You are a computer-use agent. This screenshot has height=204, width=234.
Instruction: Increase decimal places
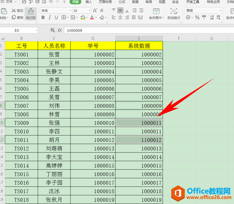212,17
